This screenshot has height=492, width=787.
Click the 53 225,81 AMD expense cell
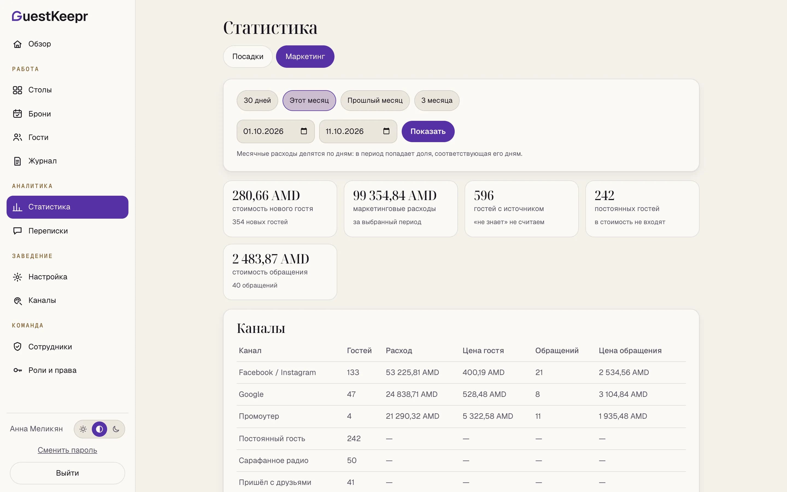coord(412,373)
